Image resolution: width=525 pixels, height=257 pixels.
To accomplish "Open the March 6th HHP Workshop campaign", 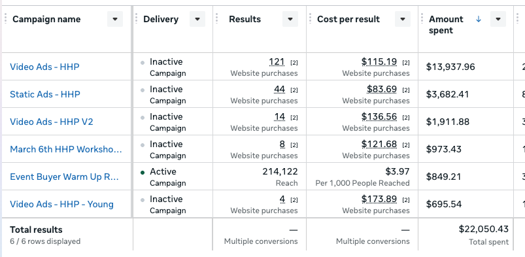I will point(65,149).
